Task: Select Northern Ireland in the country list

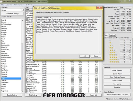Action: (11, 57)
